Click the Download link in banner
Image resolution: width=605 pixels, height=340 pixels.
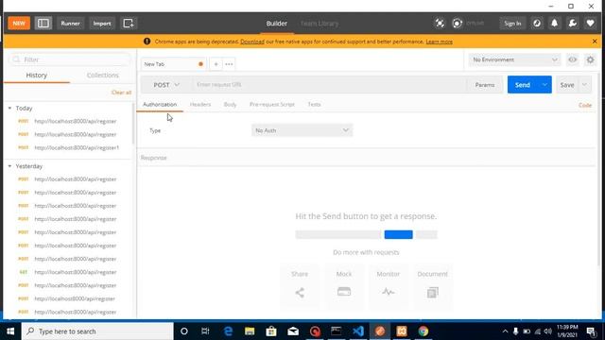pyautogui.click(x=252, y=42)
